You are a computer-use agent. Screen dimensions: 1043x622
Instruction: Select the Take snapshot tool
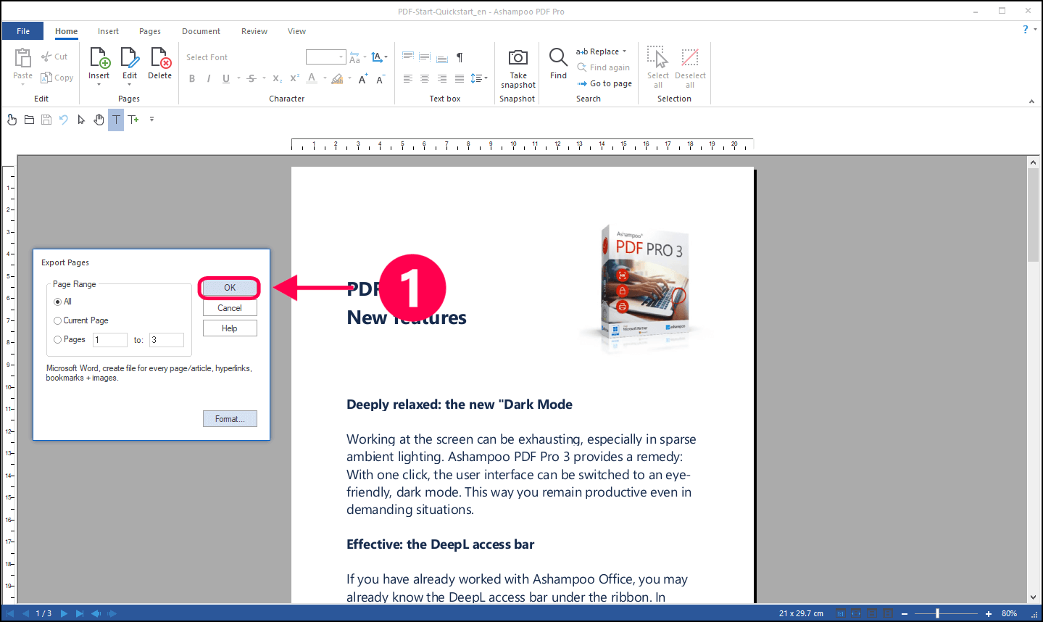point(517,65)
